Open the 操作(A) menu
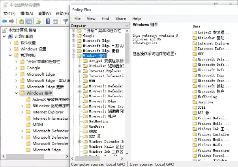The image size is (238, 167). 27,13
